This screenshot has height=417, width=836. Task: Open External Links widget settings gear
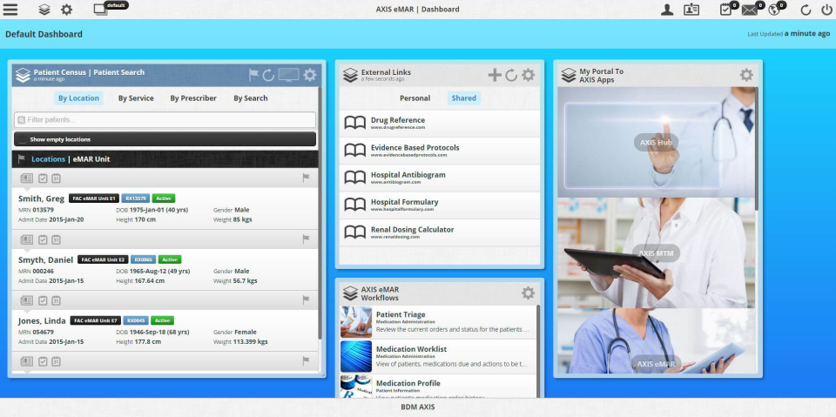coord(528,75)
